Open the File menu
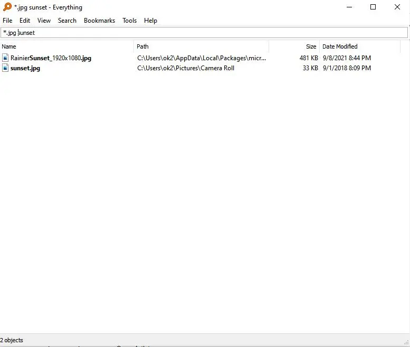 point(7,21)
